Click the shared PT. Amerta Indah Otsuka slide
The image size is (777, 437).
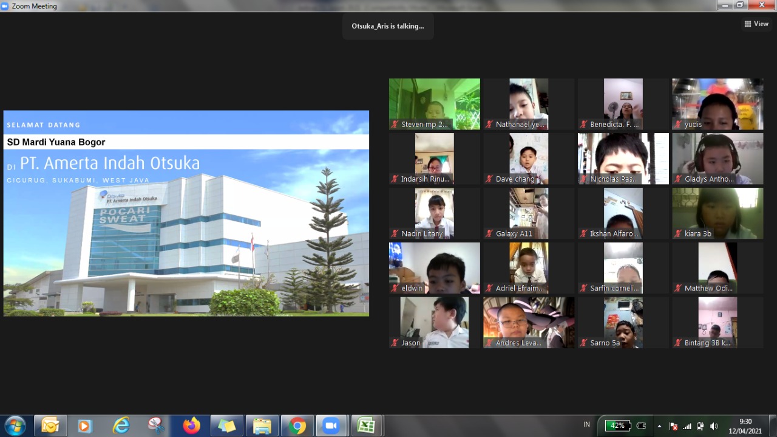[186, 213]
